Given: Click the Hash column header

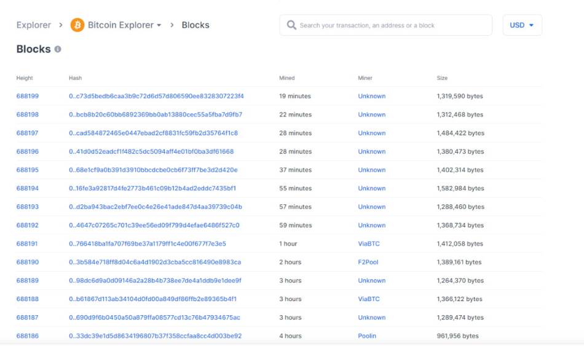Looking at the screenshot, I should 75,78.
